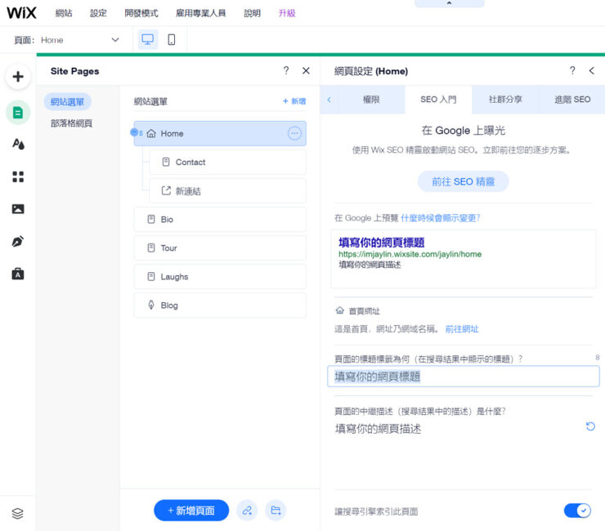
Task: Click the 新連結 external link icon
Action: click(166, 190)
